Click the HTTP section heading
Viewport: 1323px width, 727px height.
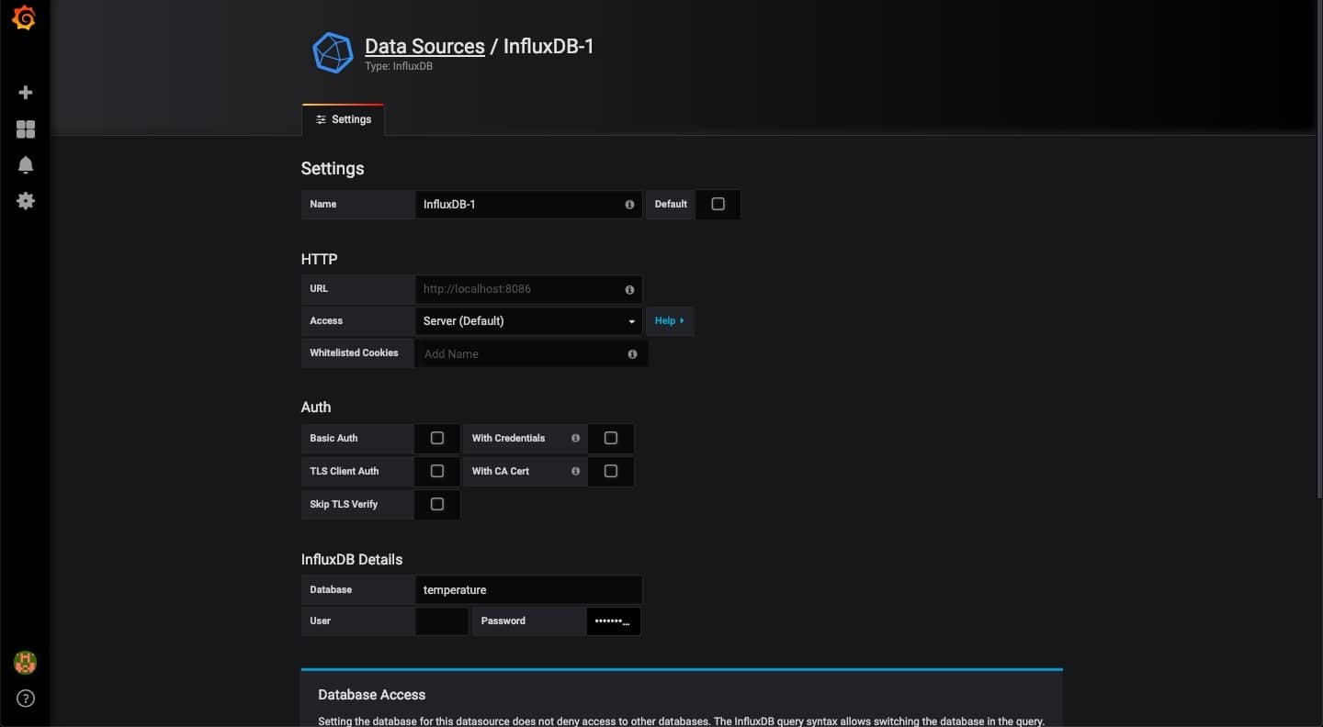pyautogui.click(x=320, y=259)
